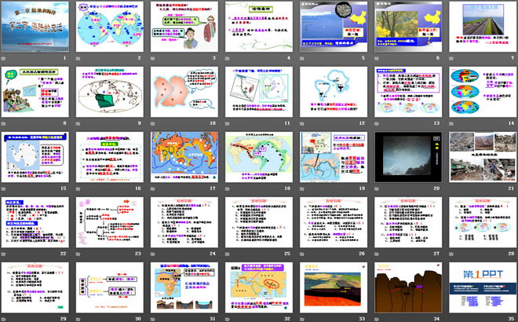Open slide 3 with the two cartoon men
The image size is (518, 322).
pyautogui.click(x=184, y=26)
